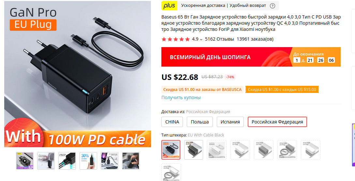Choose the second black EU plug variant

[x=194, y=150]
